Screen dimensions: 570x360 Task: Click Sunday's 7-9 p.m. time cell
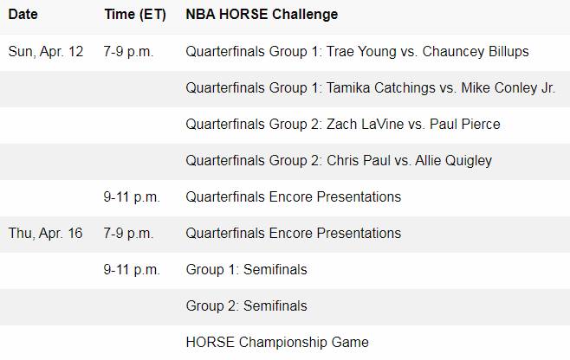click(x=128, y=51)
